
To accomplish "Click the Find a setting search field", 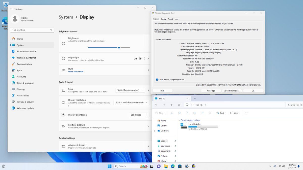I will click(32, 30).
